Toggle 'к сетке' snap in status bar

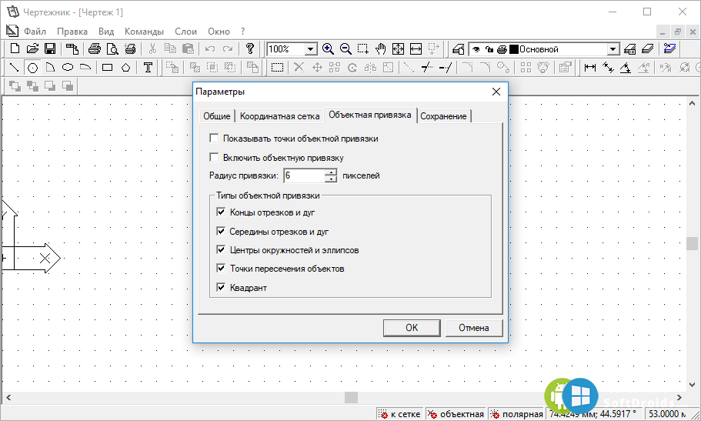click(x=400, y=414)
